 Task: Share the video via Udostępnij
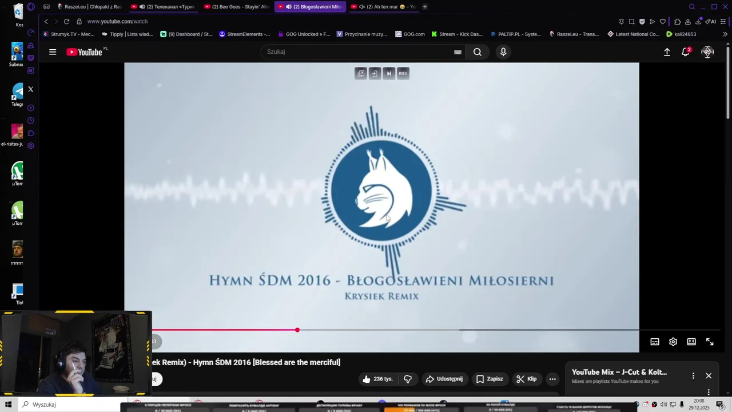(444, 379)
